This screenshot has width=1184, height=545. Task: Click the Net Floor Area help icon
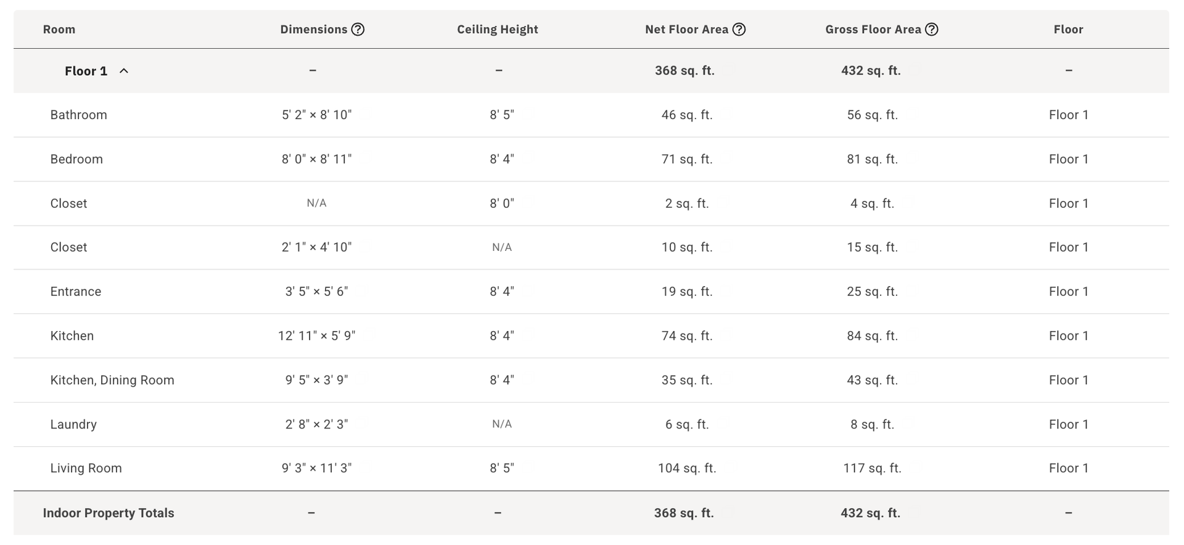[739, 30]
